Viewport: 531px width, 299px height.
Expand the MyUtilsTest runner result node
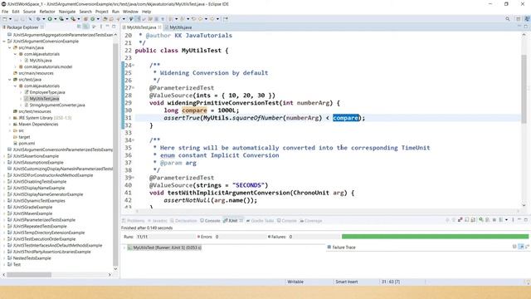124,248
